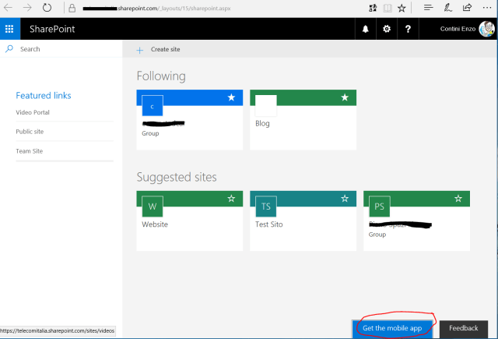Click the Contini Enzo user name
The image size is (498, 339).
click(x=458, y=29)
